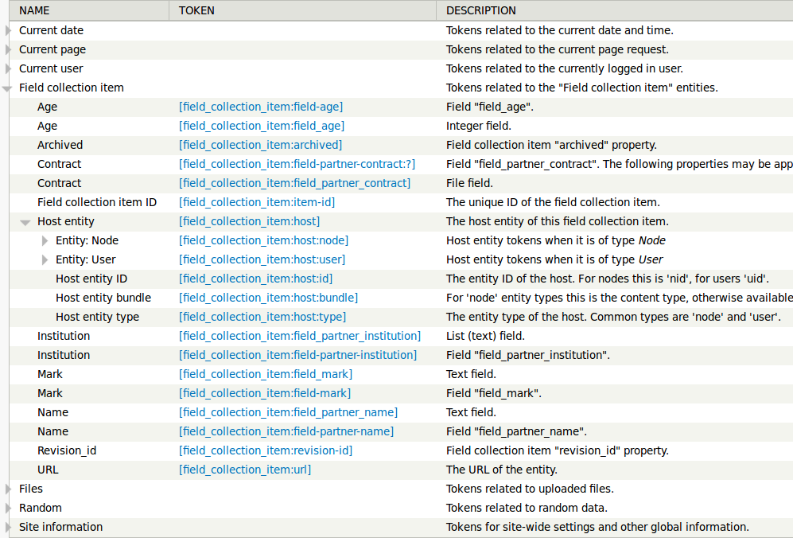The image size is (793, 538).
Task: Expand the Site information group
Action: click(x=8, y=527)
